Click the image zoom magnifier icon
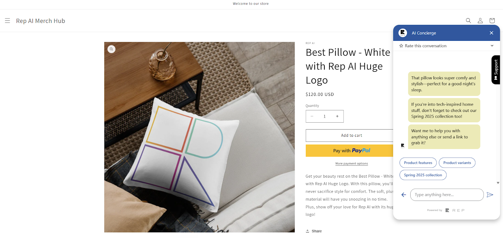This screenshot has width=503, height=238. point(111,49)
